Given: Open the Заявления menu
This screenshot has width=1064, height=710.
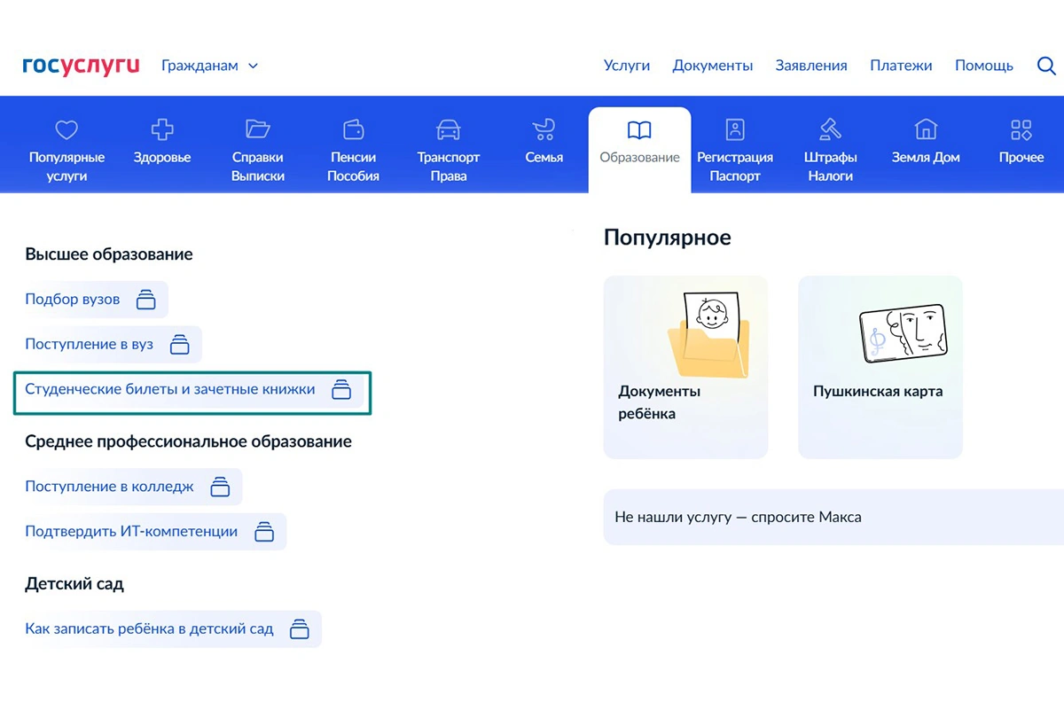Looking at the screenshot, I should click(811, 66).
